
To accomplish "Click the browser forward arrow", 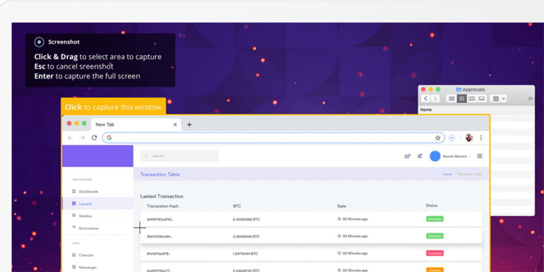I will coord(82,138).
